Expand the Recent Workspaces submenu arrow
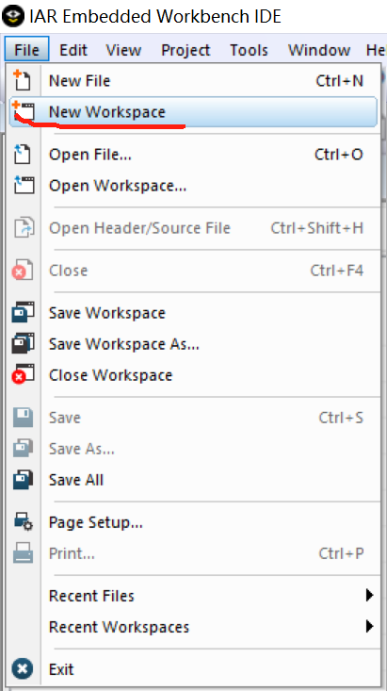Viewport: 387px width, 691px height. pyautogui.click(x=369, y=626)
